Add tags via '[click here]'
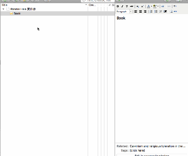Screen dimensions: 188x156 (137, 150)
